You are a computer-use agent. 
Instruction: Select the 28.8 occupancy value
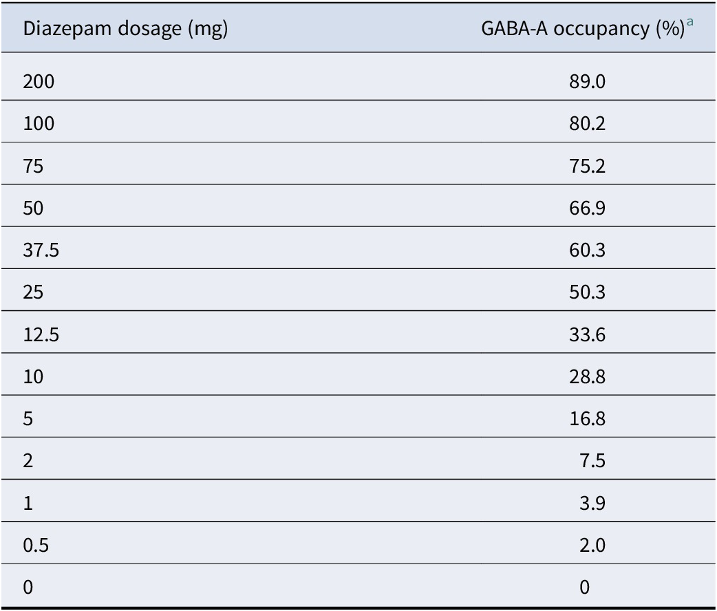click(587, 377)
